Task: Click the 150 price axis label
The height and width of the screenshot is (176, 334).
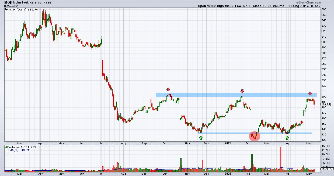Action: [x=324, y=124]
